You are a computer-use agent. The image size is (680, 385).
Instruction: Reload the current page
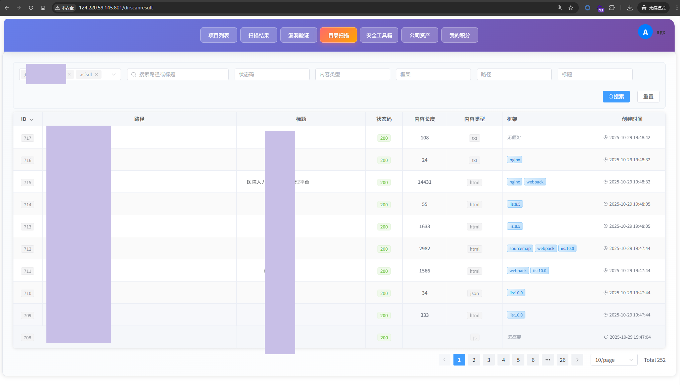pos(31,8)
